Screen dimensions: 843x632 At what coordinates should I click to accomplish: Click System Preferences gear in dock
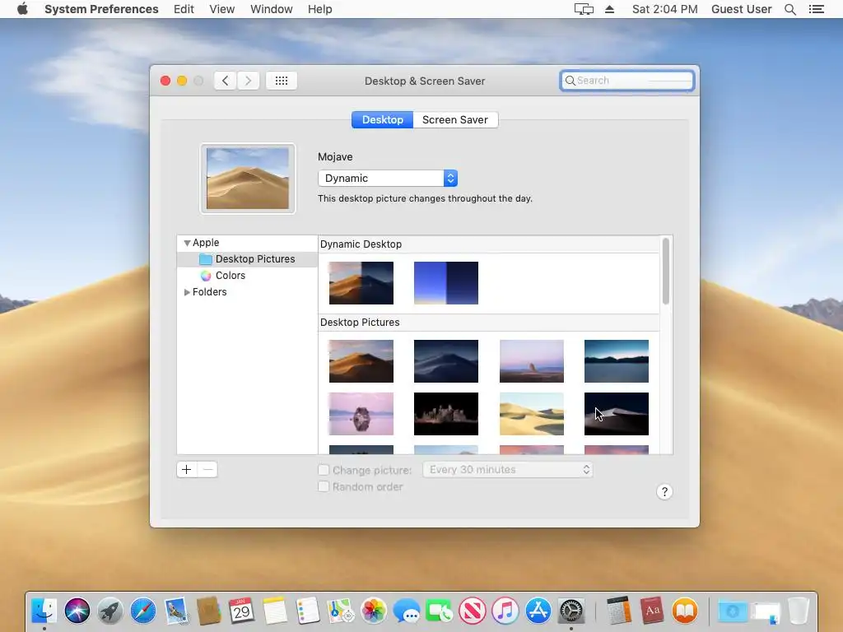[x=571, y=611]
